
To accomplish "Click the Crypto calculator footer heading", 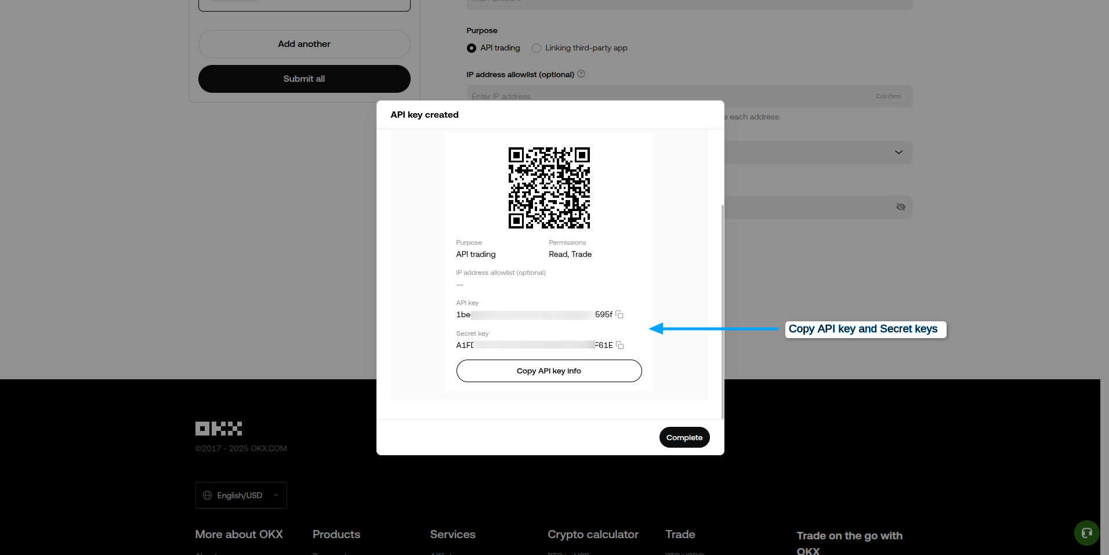I will click(x=593, y=534).
